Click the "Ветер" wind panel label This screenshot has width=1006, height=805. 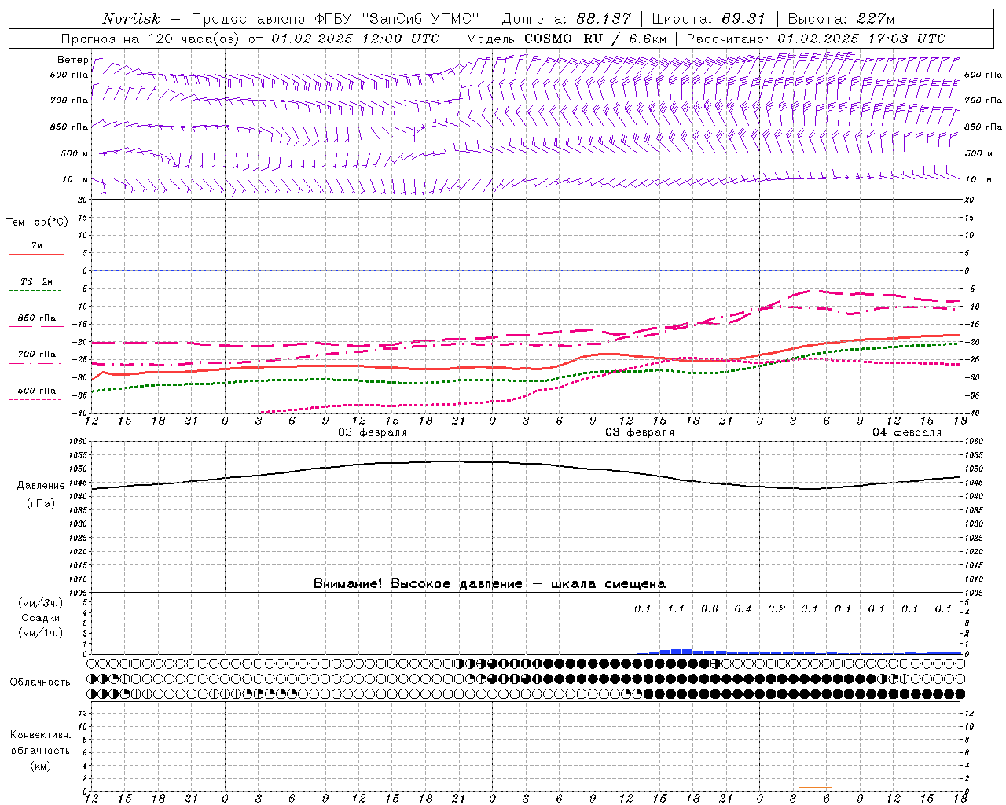pos(73,60)
